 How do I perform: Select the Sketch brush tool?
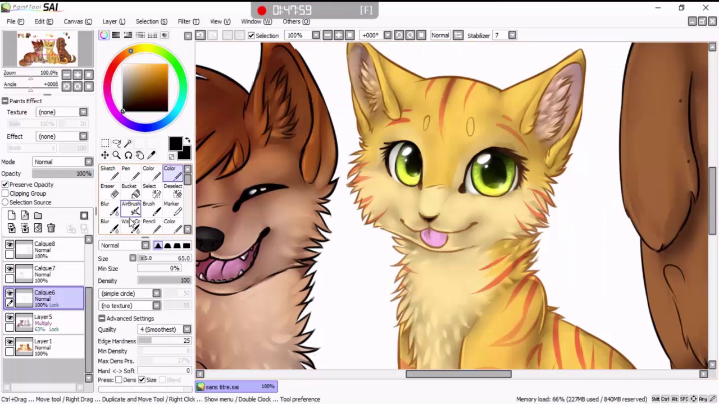point(109,173)
